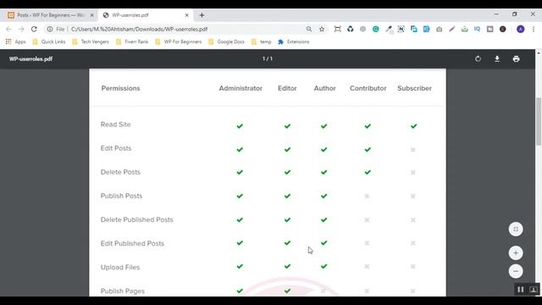542x305 pixels.
Task: Open Quick Links bookmark folder
Action: pos(49,42)
